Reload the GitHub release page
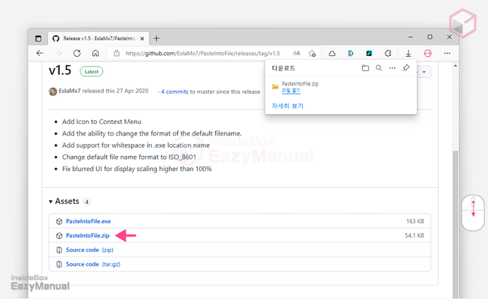 [77, 53]
